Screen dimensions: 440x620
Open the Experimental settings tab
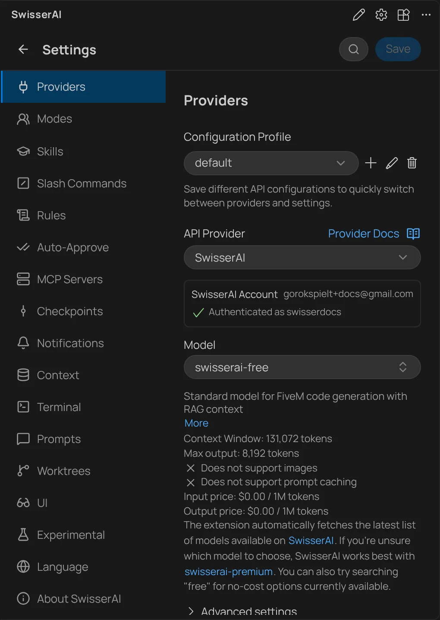point(84,535)
